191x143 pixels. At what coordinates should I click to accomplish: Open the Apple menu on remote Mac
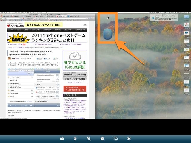pyautogui.click(x=2, y=13)
